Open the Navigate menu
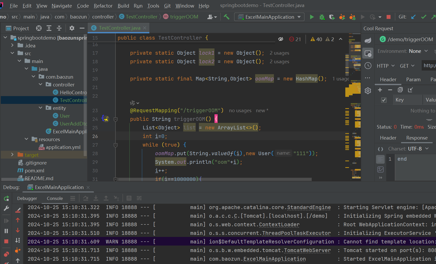 tap(62, 6)
